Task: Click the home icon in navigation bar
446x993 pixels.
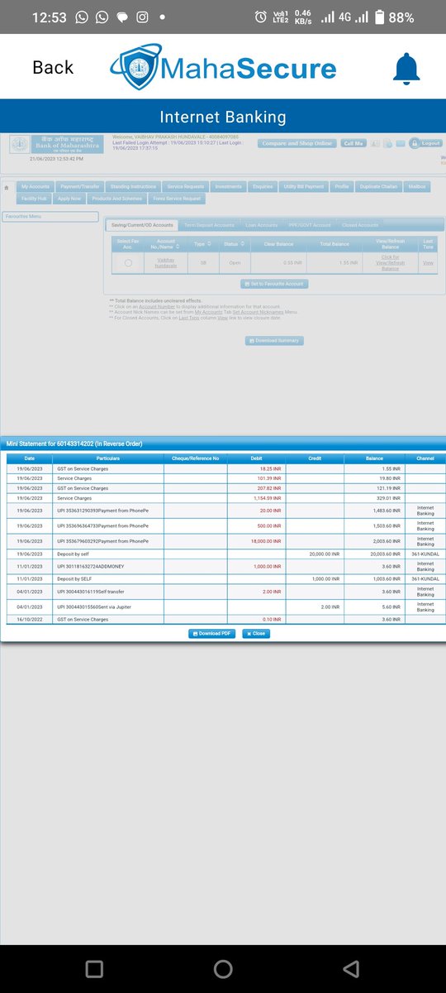Action: pos(7,187)
